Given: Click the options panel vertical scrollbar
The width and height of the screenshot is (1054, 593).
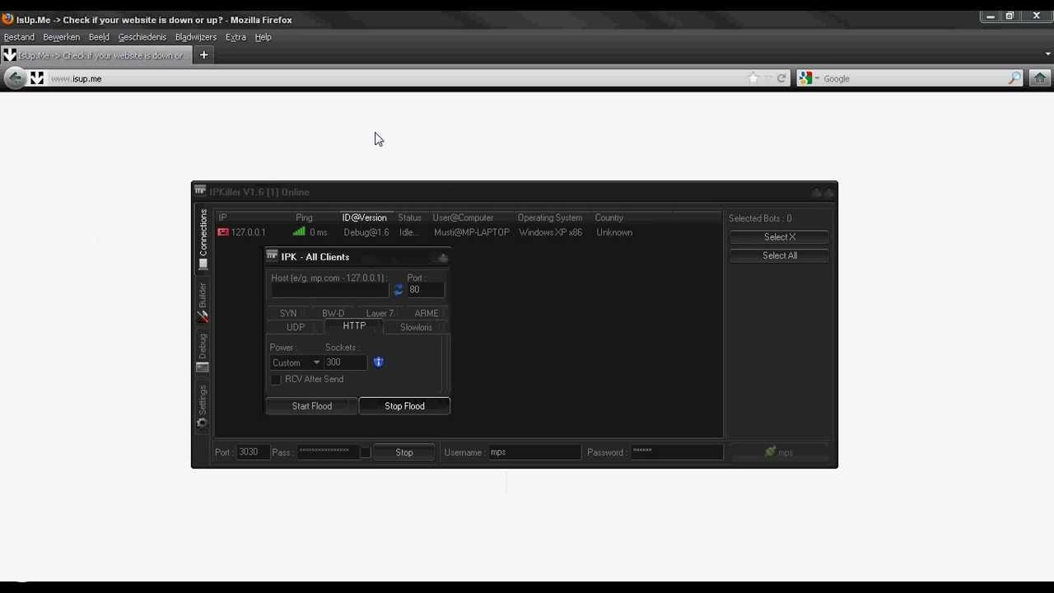Looking at the screenshot, I should pyautogui.click(x=445, y=363).
